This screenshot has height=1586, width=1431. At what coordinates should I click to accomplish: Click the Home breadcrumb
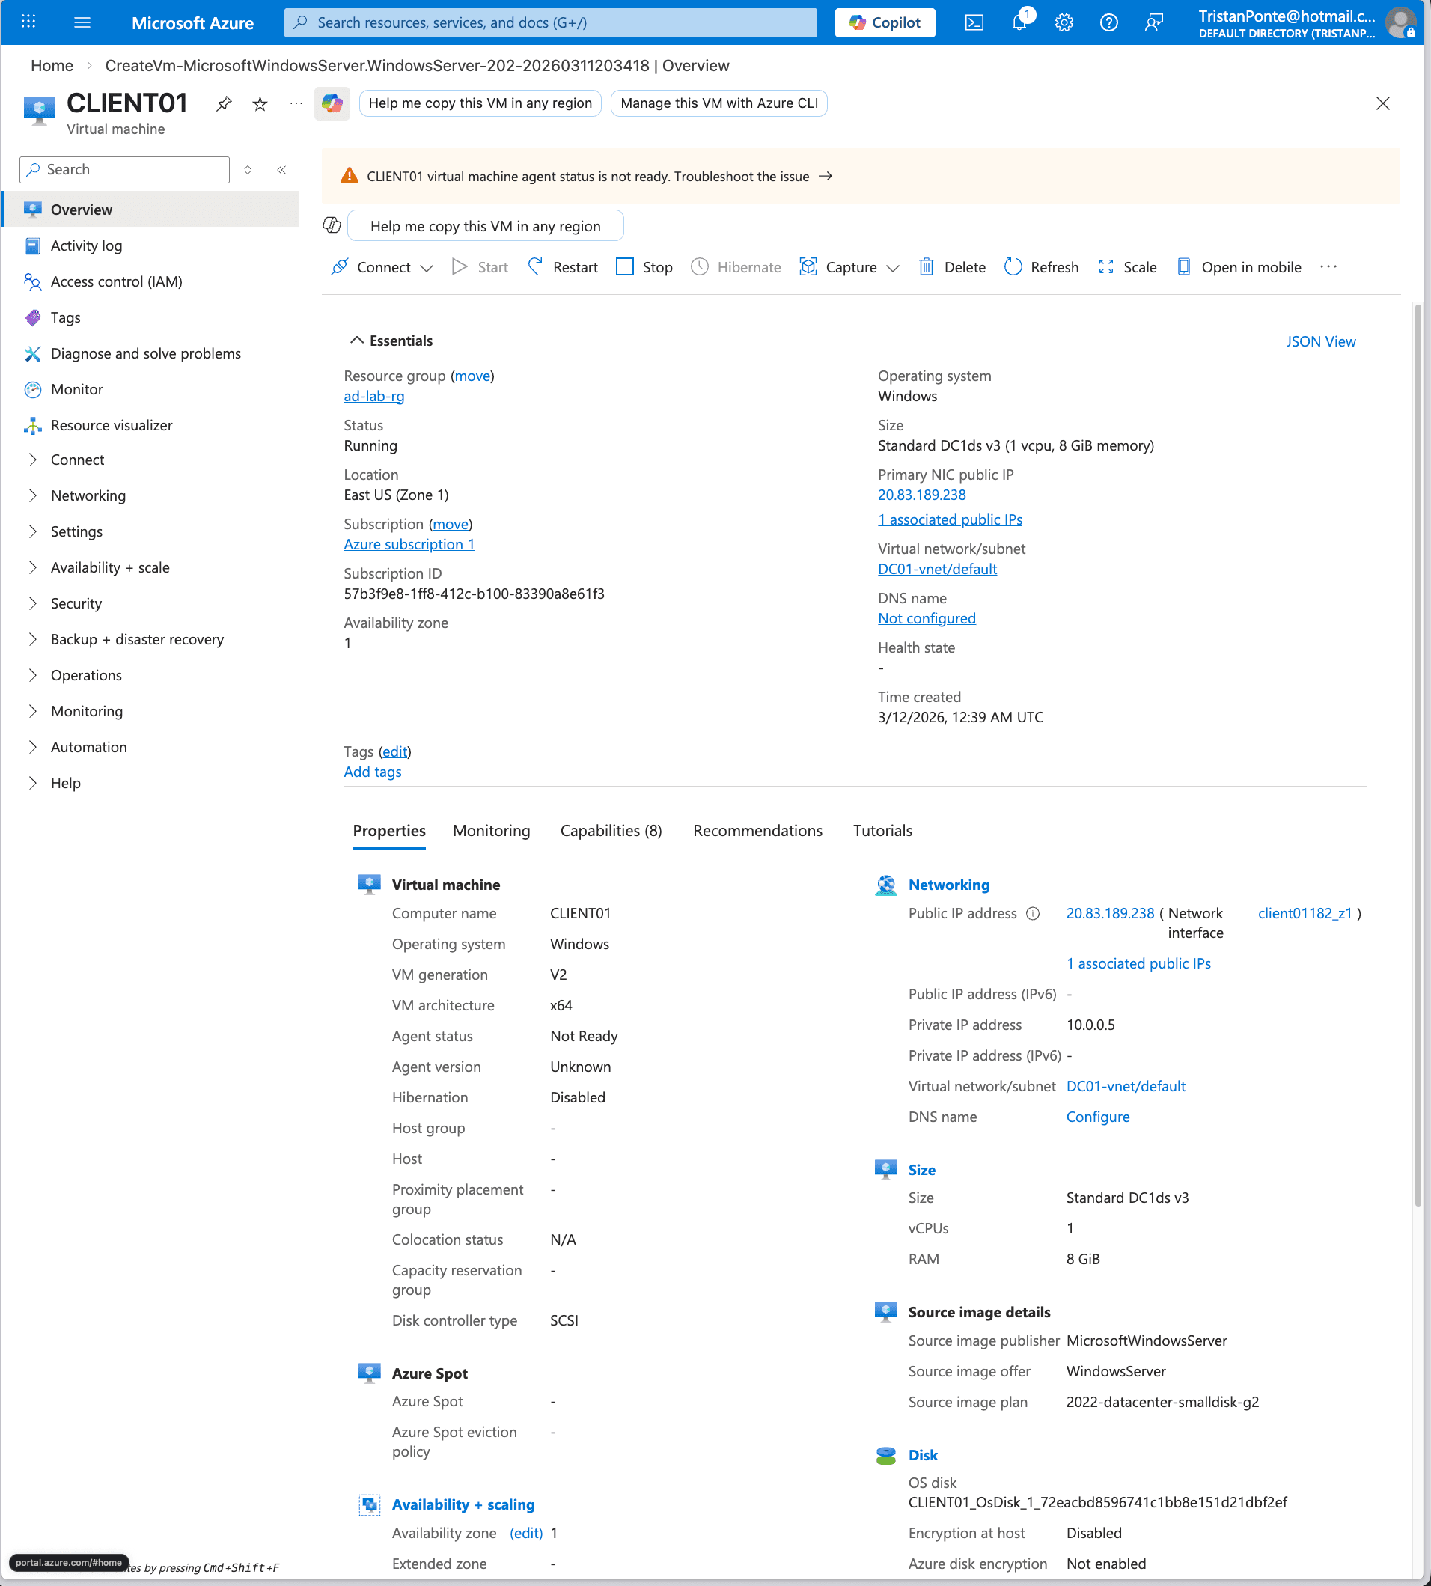[x=52, y=66]
